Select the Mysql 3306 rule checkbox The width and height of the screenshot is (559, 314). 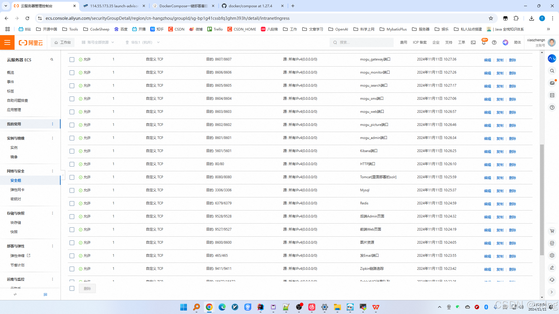point(72,190)
